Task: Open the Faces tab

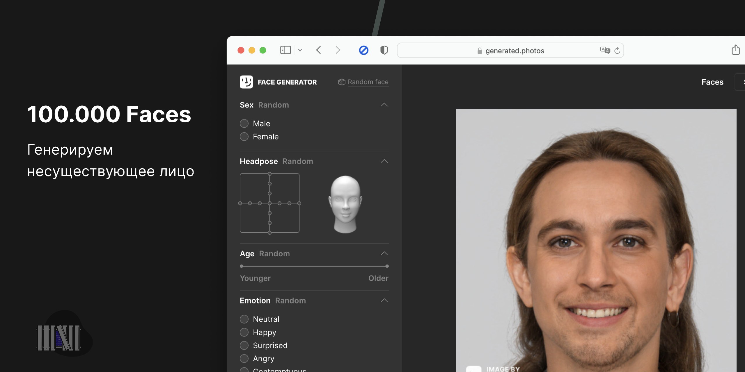Action: pyautogui.click(x=712, y=82)
